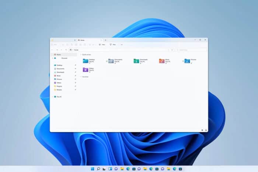The height and width of the screenshot is (172, 258).
Task: Open the Widgets panel from taskbar
Action: 110,169
